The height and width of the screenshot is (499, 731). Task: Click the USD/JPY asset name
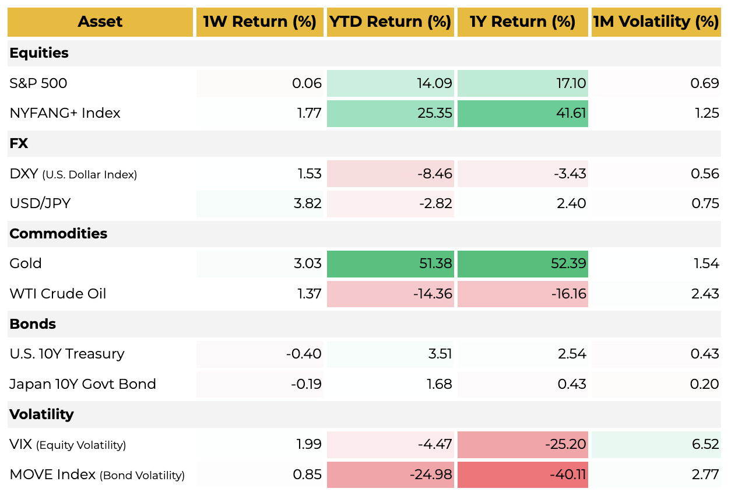click(x=39, y=203)
